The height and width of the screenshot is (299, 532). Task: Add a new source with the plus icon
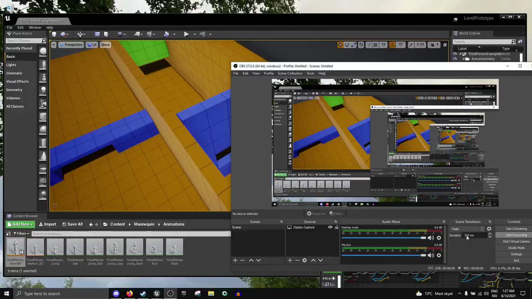tap(290, 260)
